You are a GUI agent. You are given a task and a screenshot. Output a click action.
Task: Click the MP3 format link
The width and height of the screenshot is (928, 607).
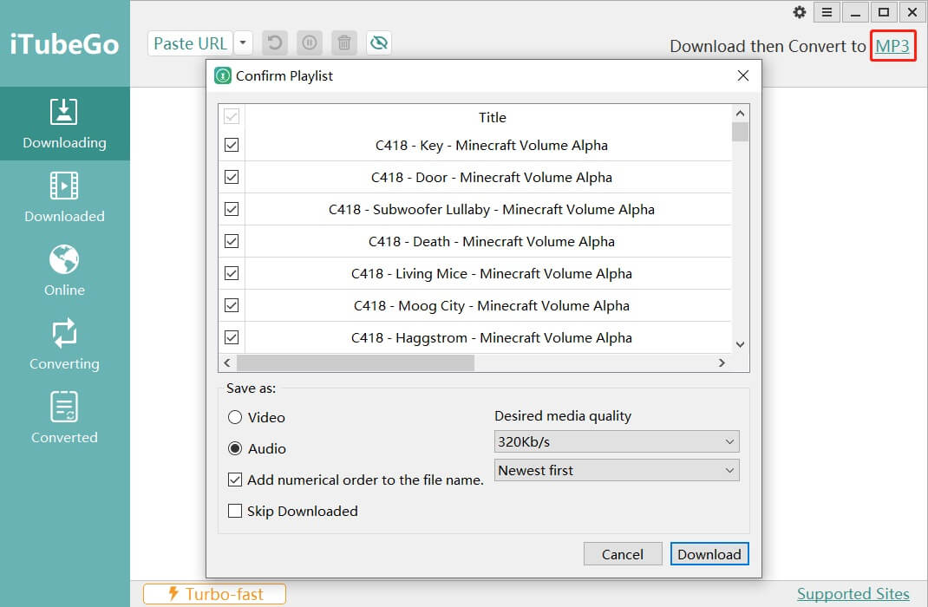(x=892, y=46)
